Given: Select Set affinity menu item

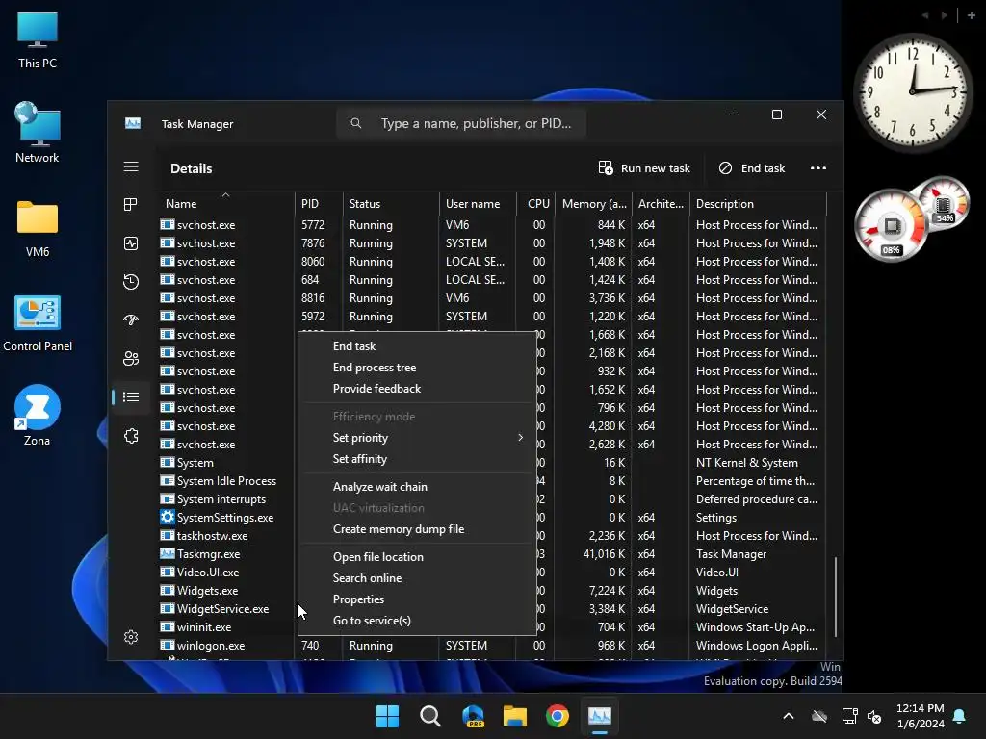Looking at the screenshot, I should pos(418,459).
